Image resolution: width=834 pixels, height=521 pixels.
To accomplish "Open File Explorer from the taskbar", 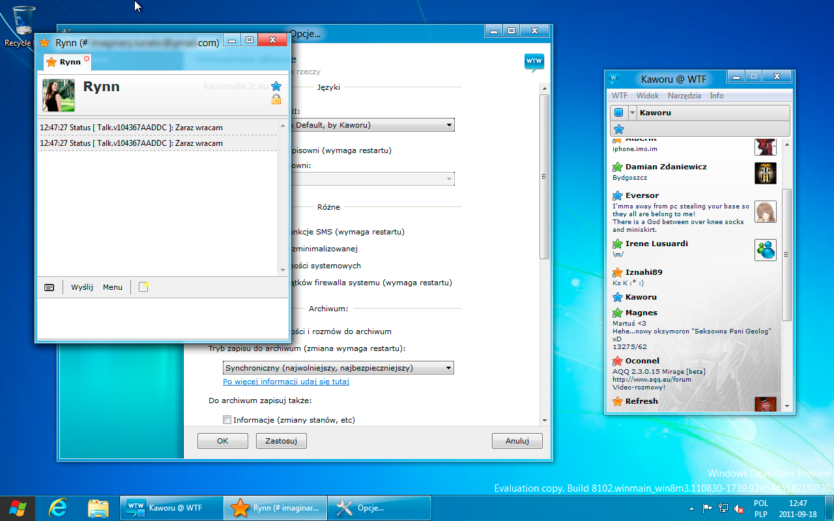I will [98, 507].
